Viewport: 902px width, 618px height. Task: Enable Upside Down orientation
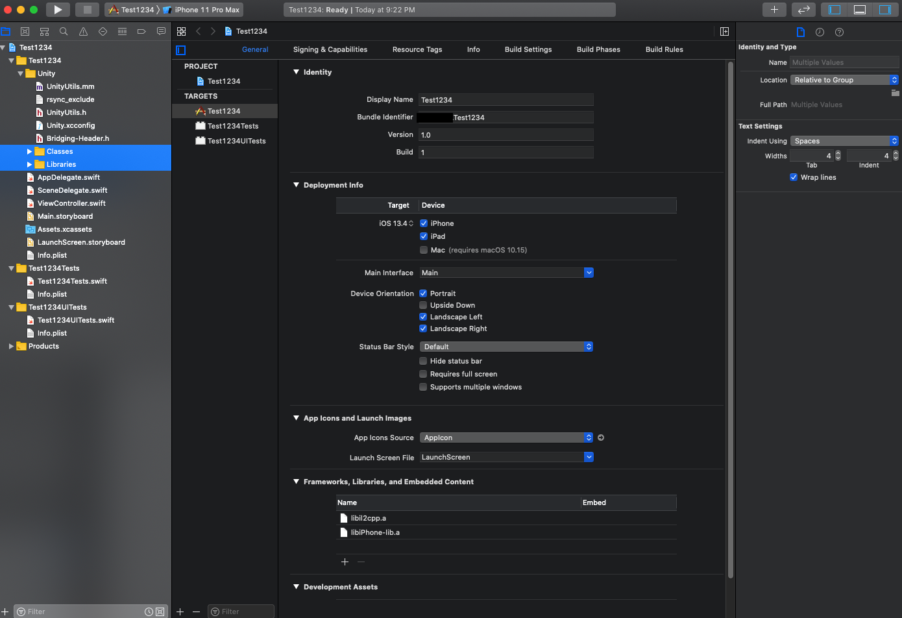pyautogui.click(x=423, y=305)
